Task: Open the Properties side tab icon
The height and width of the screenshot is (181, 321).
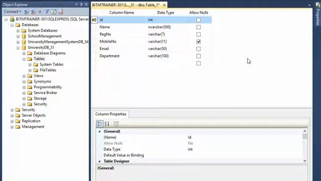Action: (x=317, y=5)
